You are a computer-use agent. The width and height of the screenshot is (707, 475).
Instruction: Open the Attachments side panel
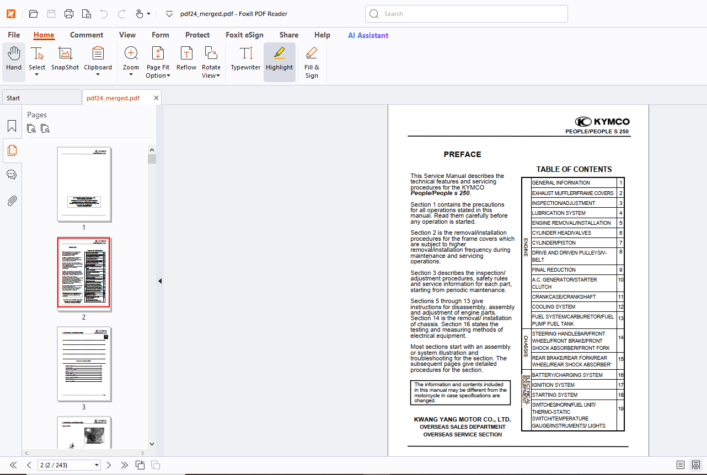coord(12,201)
